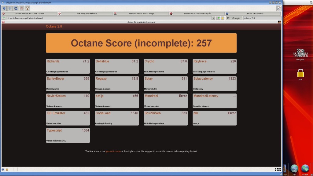Viewport: 313px width, 176px height.
Task: Click the Forward navigation arrow
Action: 10,8
